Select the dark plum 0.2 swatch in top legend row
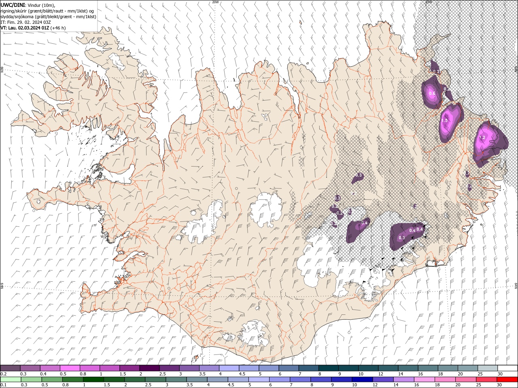 (x=10, y=368)
